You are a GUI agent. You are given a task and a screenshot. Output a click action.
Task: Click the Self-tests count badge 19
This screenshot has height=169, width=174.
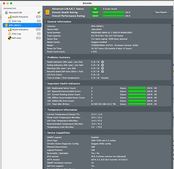(x=38, y=38)
